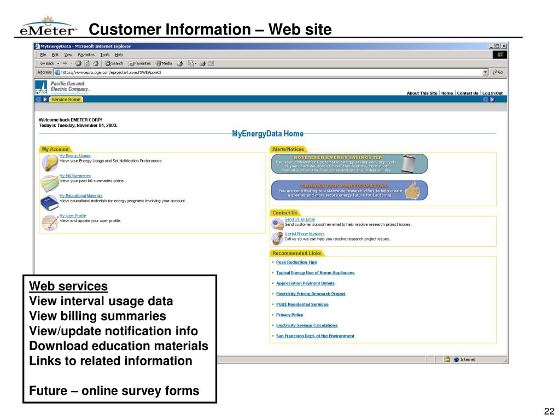Open the My Energy Usage link

[x=74, y=156]
